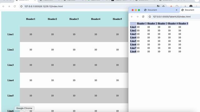Click Line2 Header3 cell in large table
Image resolution: width=200 pixels, height=112 pixels.
[74, 50]
